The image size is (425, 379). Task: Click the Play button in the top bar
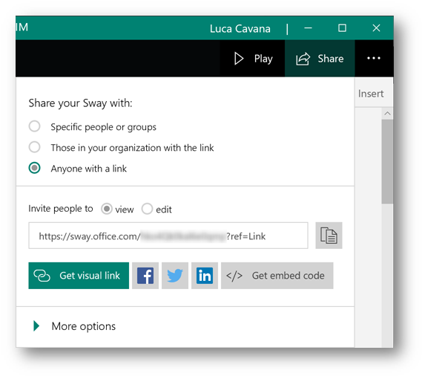tap(253, 59)
